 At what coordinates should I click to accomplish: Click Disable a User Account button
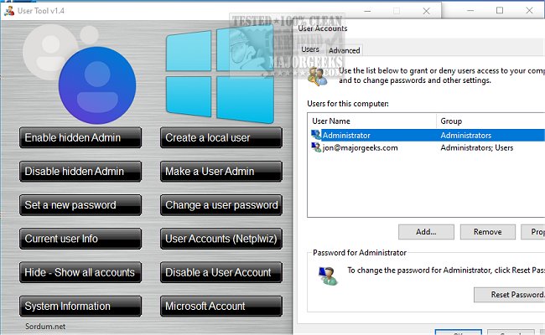pos(221,272)
